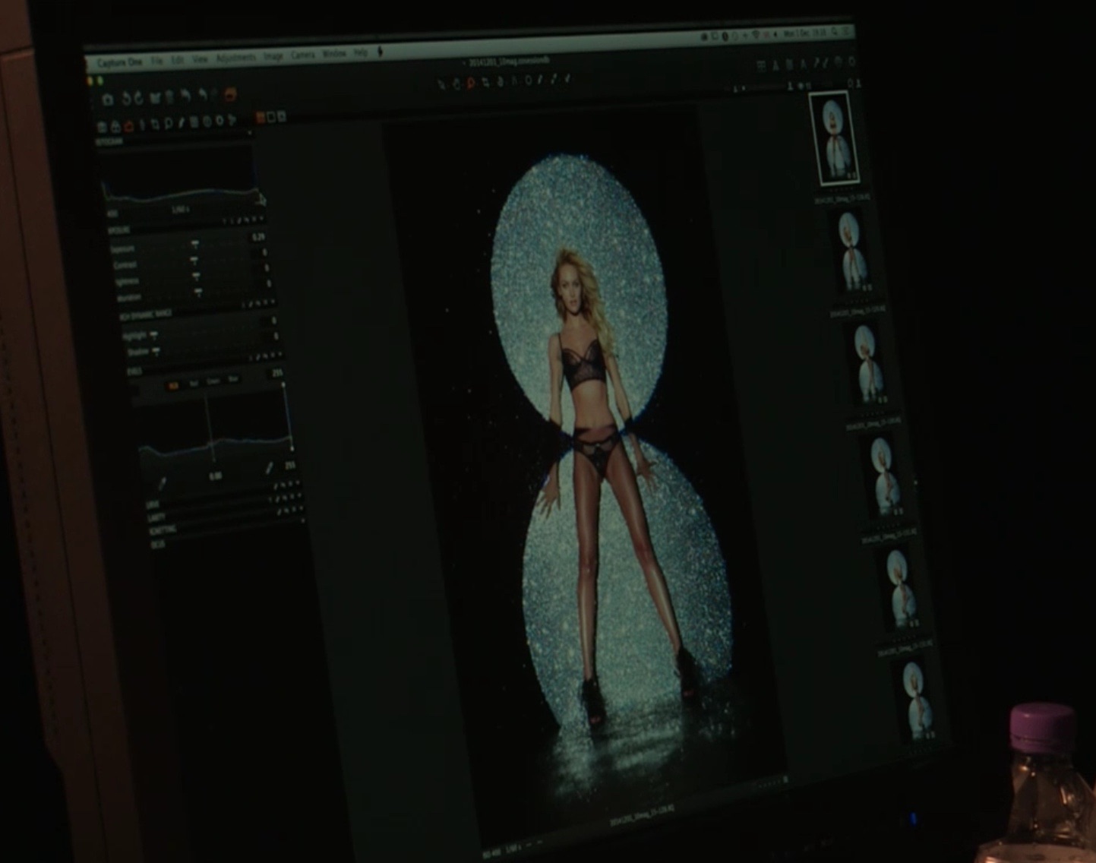This screenshot has width=1096, height=863.
Task: Select the red Exposure tool tab icon
Action: [x=128, y=126]
